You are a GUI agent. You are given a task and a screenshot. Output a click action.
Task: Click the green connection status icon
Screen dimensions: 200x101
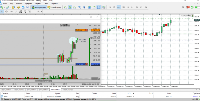tap(192, 7)
